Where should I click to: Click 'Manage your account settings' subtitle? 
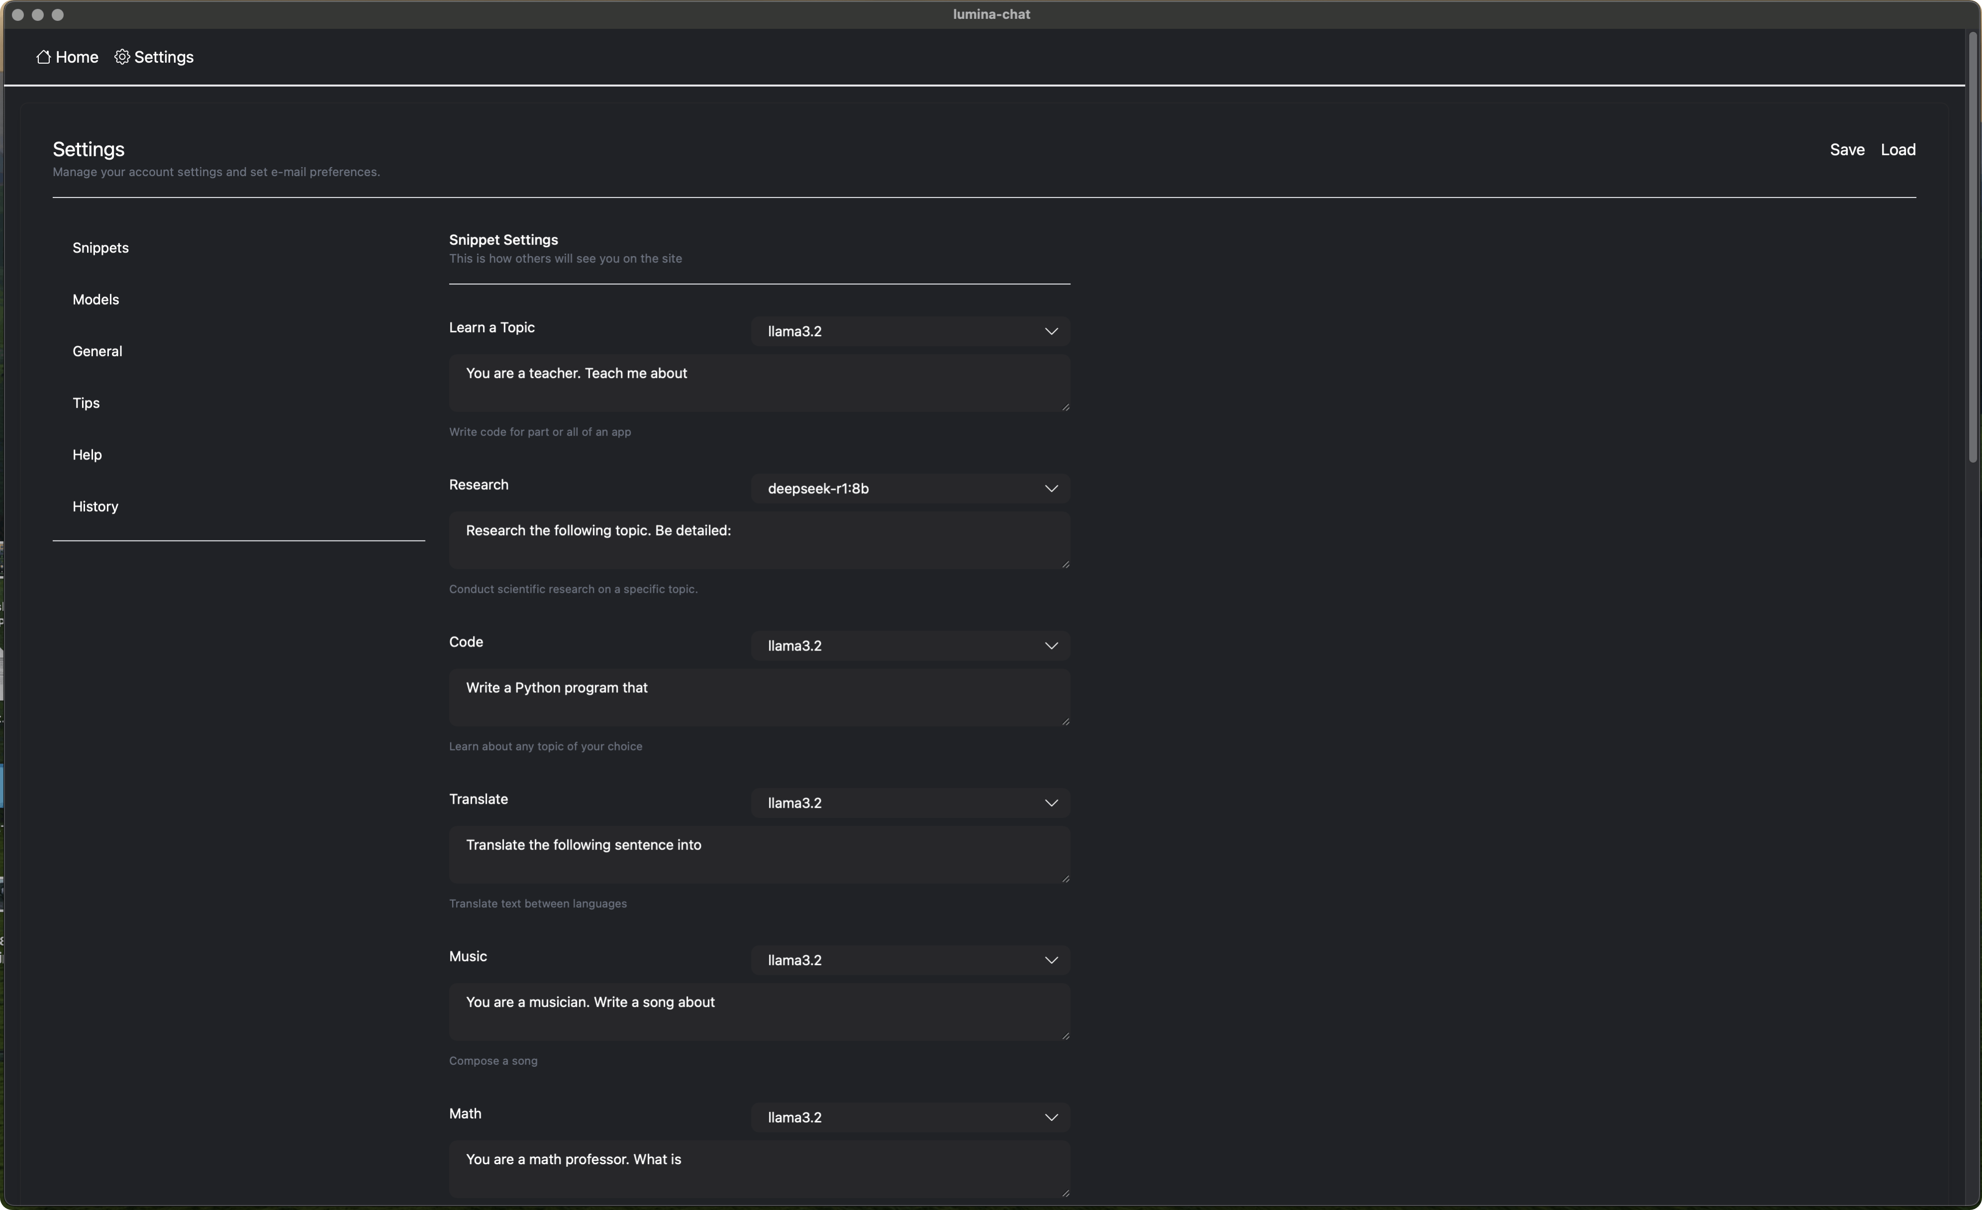tap(216, 172)
